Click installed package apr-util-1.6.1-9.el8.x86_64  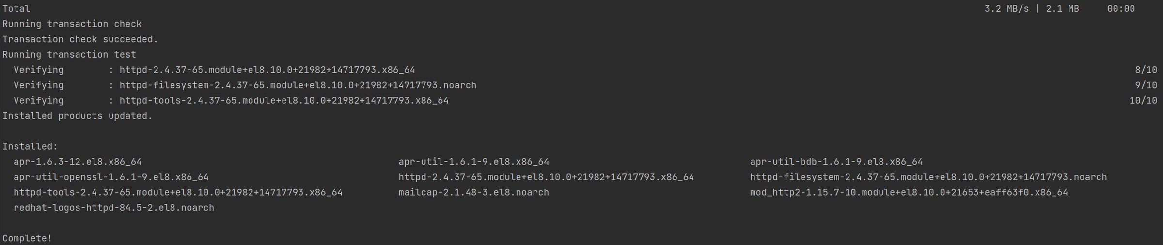tap(473, 162)
